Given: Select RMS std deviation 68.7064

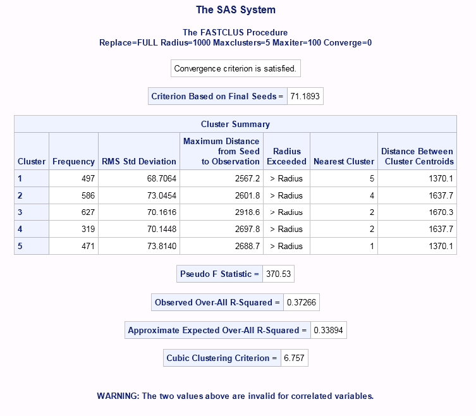Looking at the screenshot, I should tap(139, 178).
